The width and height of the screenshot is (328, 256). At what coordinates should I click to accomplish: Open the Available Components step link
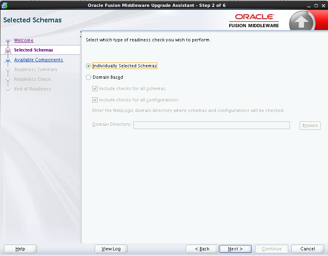(39, 60)
